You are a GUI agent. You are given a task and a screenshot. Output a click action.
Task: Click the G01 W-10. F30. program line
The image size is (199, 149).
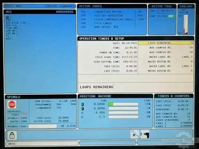point(18,23)
